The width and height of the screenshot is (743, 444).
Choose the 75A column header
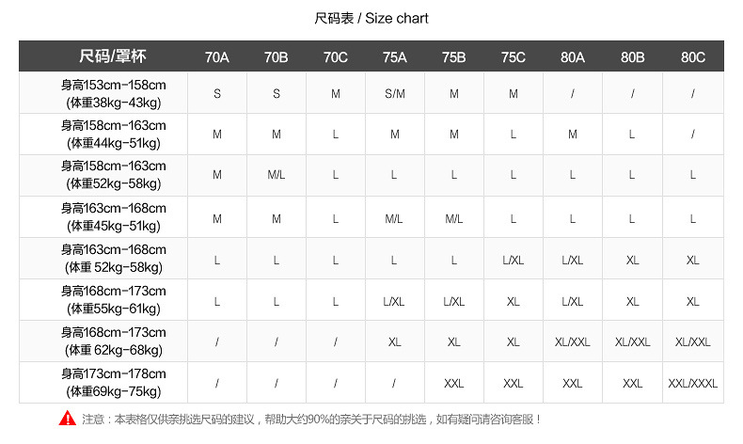(395, 57)
